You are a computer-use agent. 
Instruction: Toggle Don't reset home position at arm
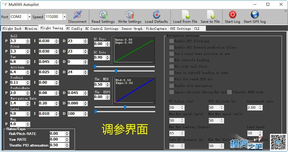pyautogui.click(x=171, y=54)
